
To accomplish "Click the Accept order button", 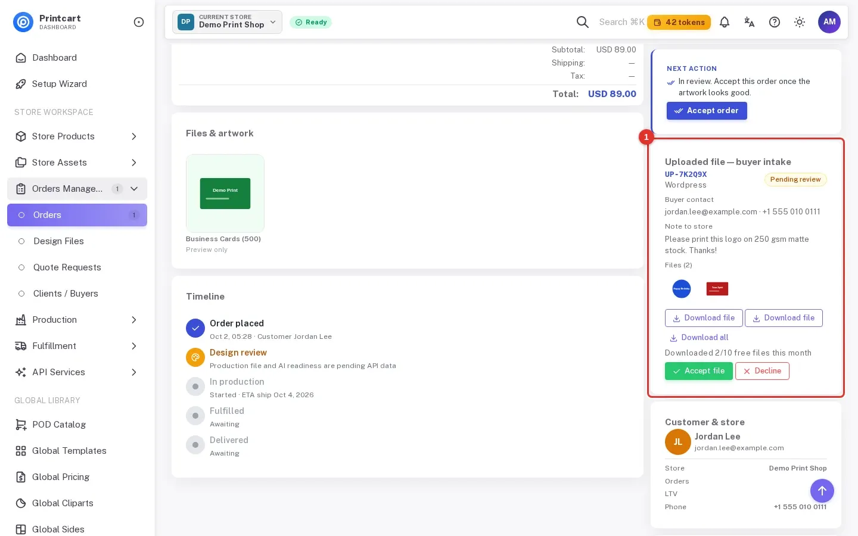I will point(707,111).
